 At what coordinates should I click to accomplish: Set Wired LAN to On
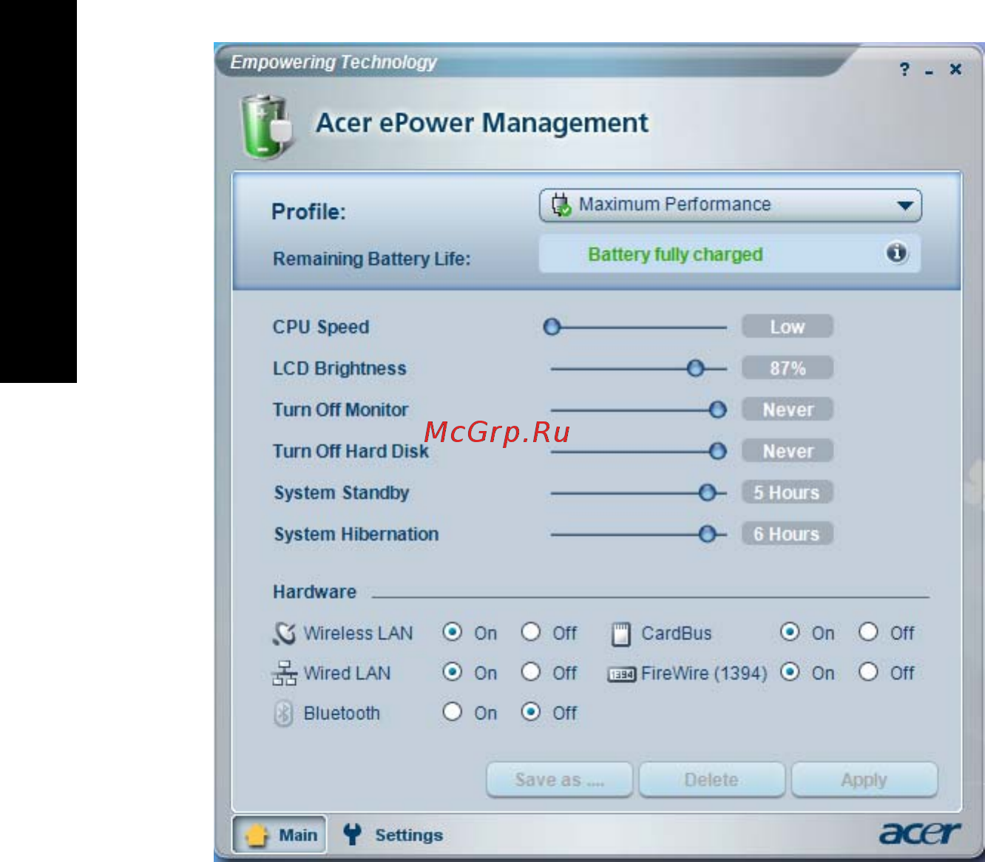pos(452,672)
